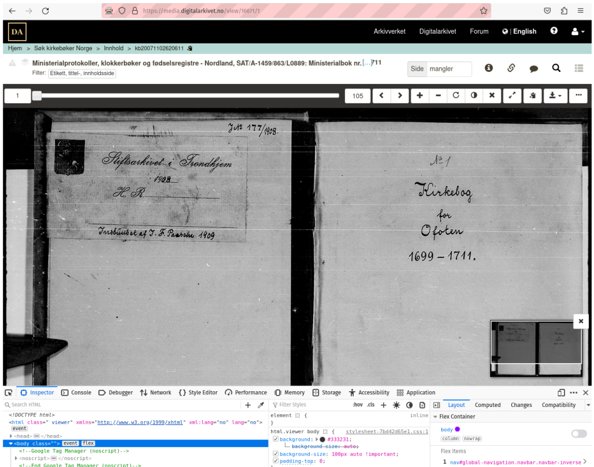Add a new CSS rule
594x467 pixels.
tap(383, 405)
